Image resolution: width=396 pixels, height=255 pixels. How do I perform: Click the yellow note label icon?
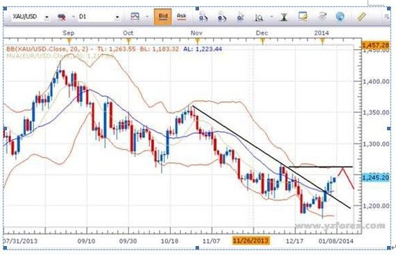[302, 17]
